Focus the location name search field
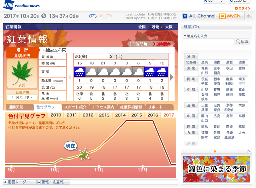The image size is (256, 188). 209,42
